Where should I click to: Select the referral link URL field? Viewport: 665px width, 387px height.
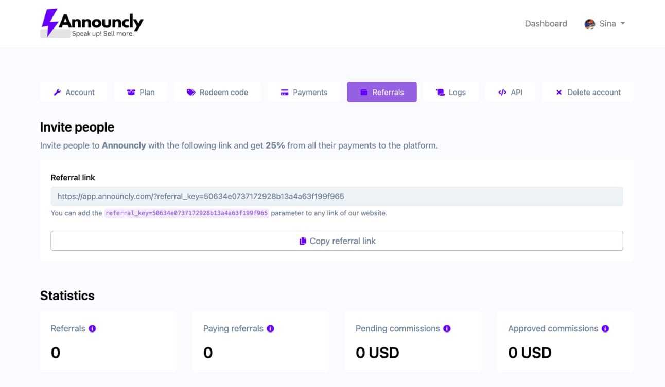(337, 196)
